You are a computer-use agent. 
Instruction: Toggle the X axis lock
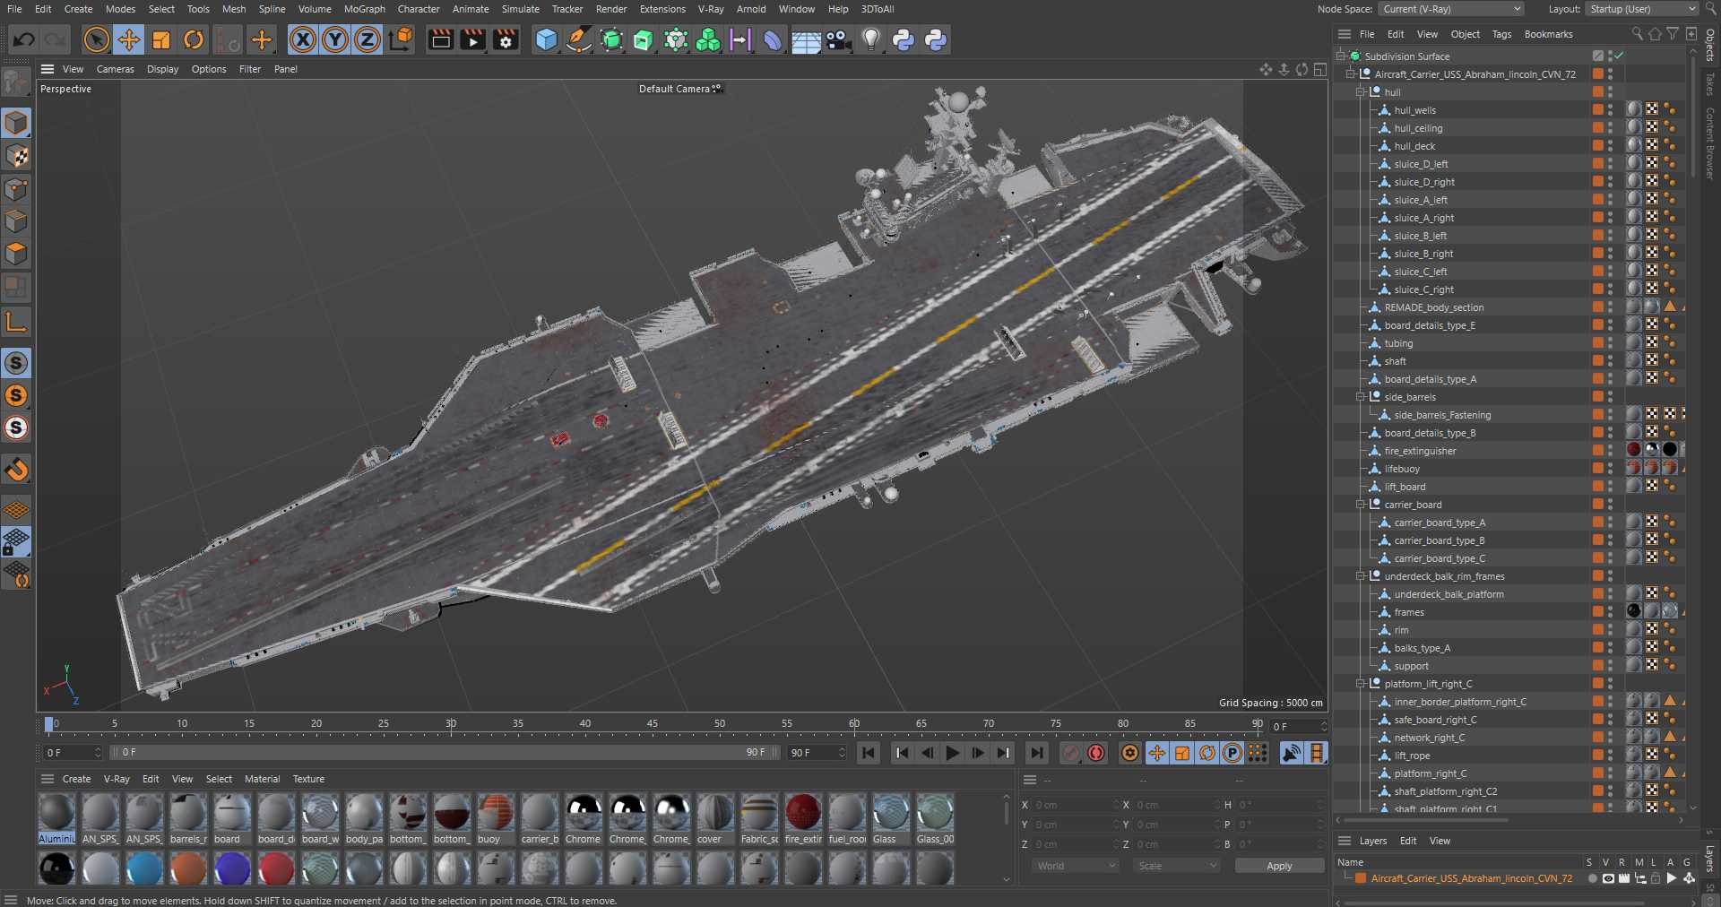[x=303, y=39]
